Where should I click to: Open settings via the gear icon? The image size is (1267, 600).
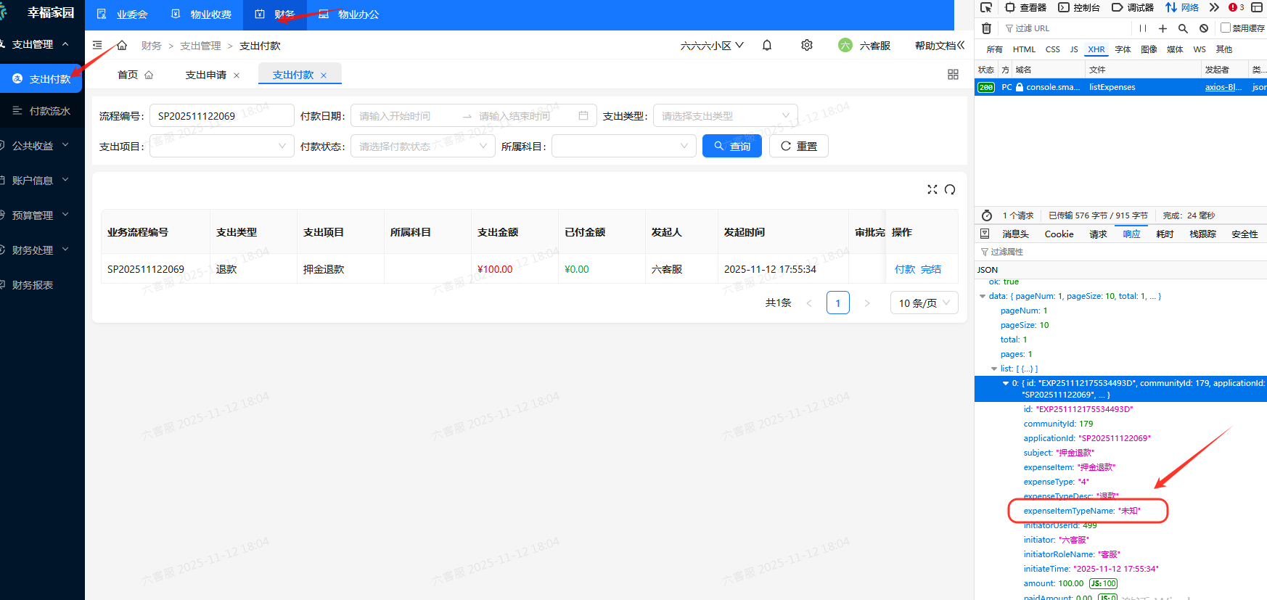coord(806,45)
